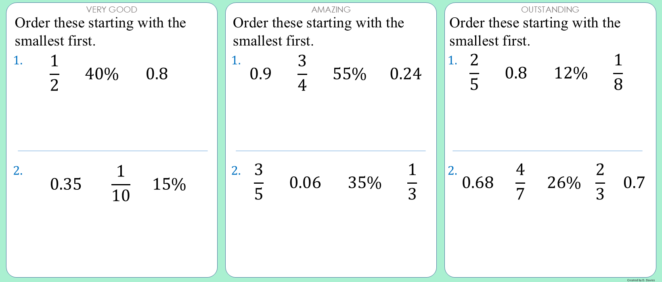Screen dimensions: 662x282
Task: Click the 12% value
Action: [571, 73]
